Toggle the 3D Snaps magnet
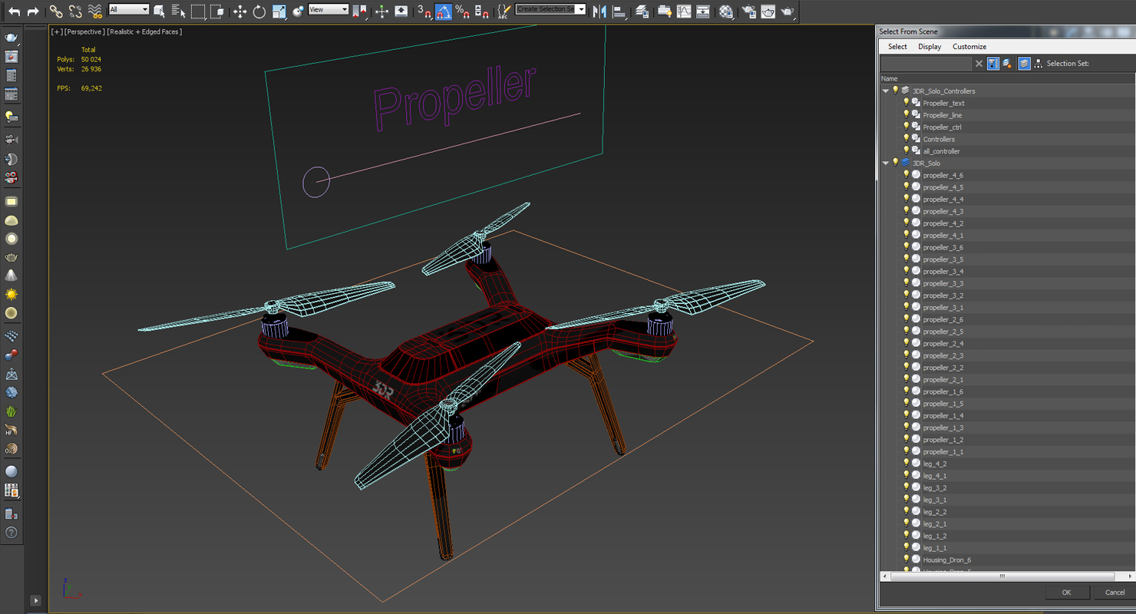The width and height of the screenshot is (1136, 614). pyautogui.click(x=424, y=11)
